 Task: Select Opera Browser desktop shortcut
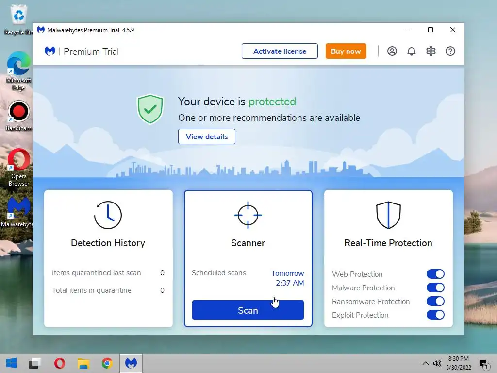click(18, 168)
